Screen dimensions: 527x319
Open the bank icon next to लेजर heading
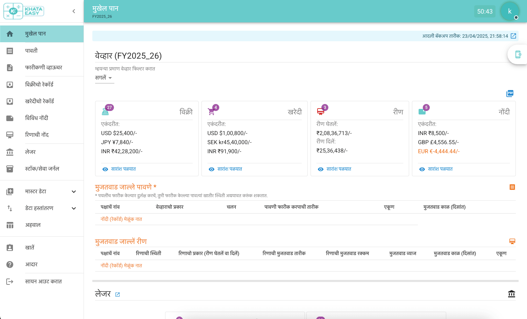coord(511,294)
